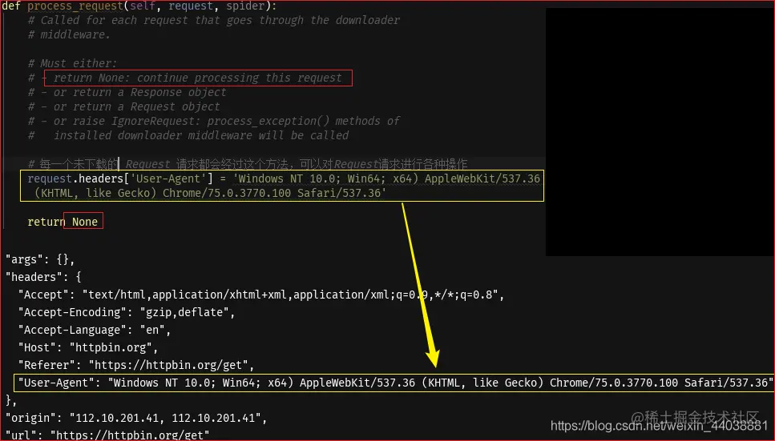Click the request.headers['User-Agent'] assignment line
The height and width of the screenshot is (441, 775).
tap(284, 178)
